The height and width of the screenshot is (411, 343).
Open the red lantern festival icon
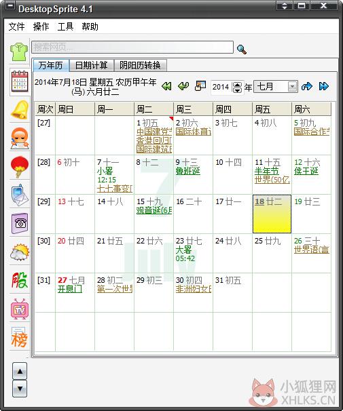coord(20,167)
